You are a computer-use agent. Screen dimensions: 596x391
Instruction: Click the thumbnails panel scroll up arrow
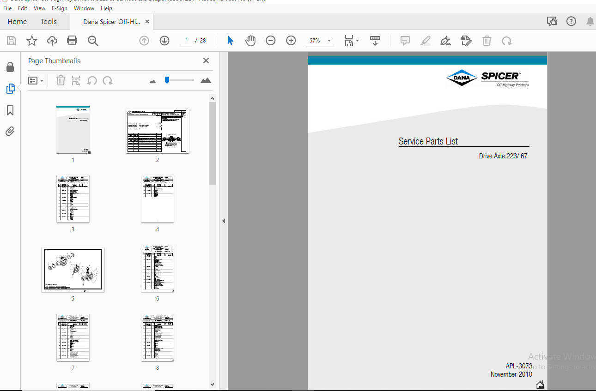coord(212,98)
